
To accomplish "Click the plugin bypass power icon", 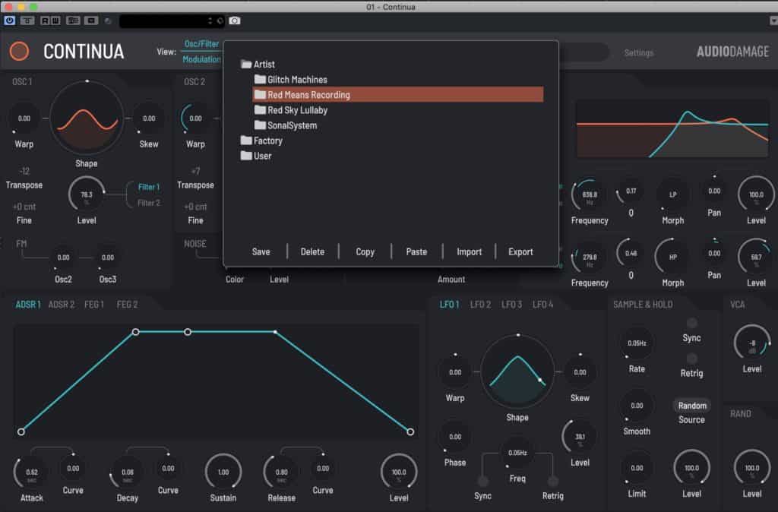I will (9, 21).
